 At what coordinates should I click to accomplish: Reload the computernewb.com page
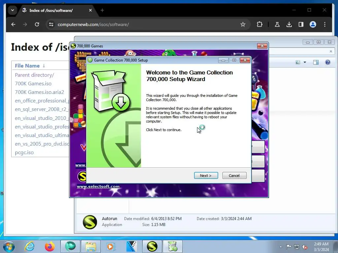pos(37,24)
